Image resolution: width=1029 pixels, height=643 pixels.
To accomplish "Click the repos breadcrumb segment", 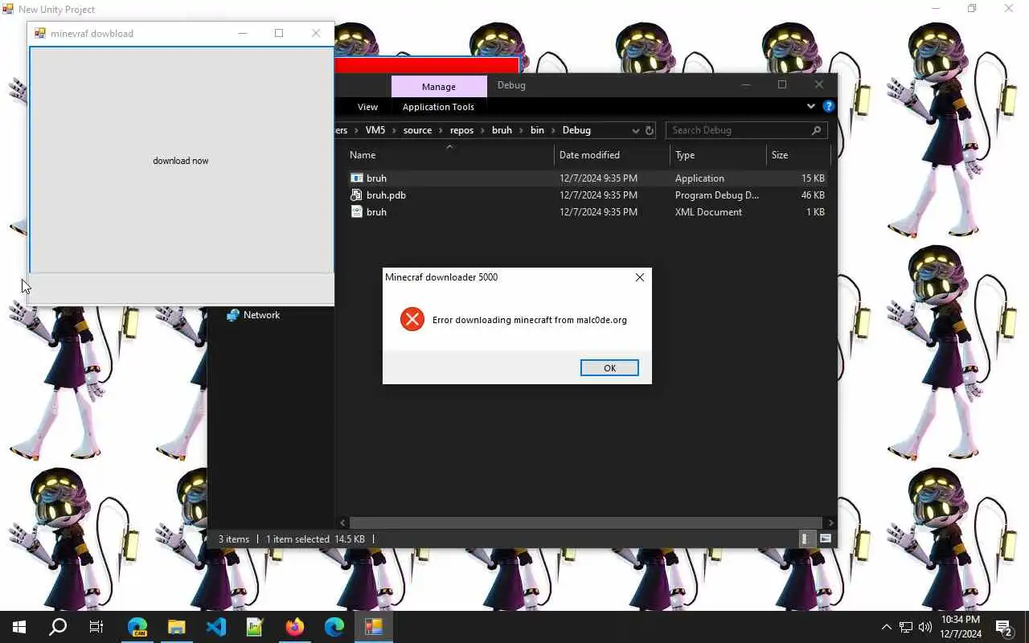I will pos(461,130).
